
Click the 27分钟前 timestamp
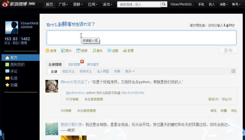(72, 99)
